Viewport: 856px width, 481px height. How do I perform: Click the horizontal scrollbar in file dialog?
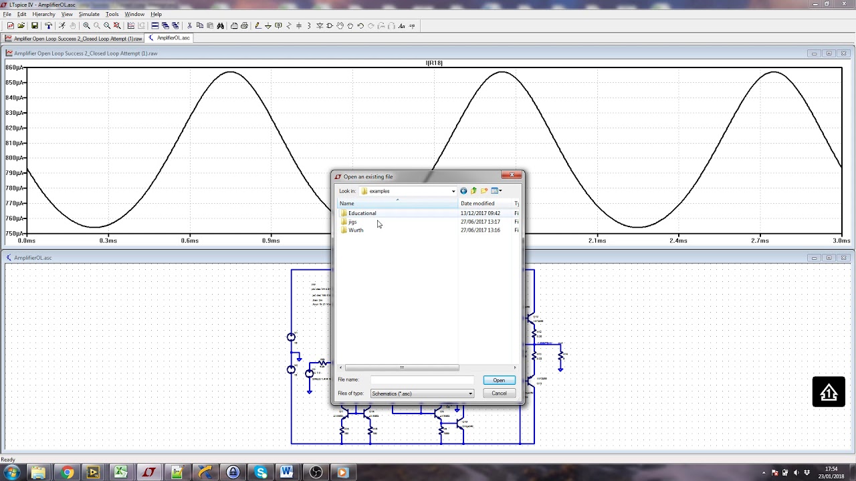pos(401,367)
